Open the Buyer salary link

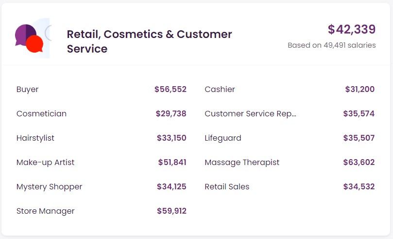[28, 89]
